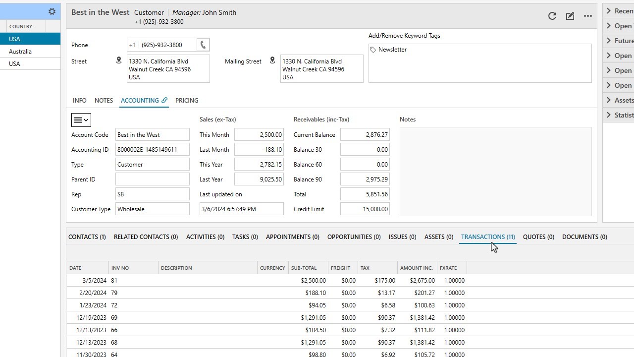Open the OPPORTUNITIES (0) tab
Image resolution: width=634 pixels, height=357 pixels.
(x=354, y=237)
